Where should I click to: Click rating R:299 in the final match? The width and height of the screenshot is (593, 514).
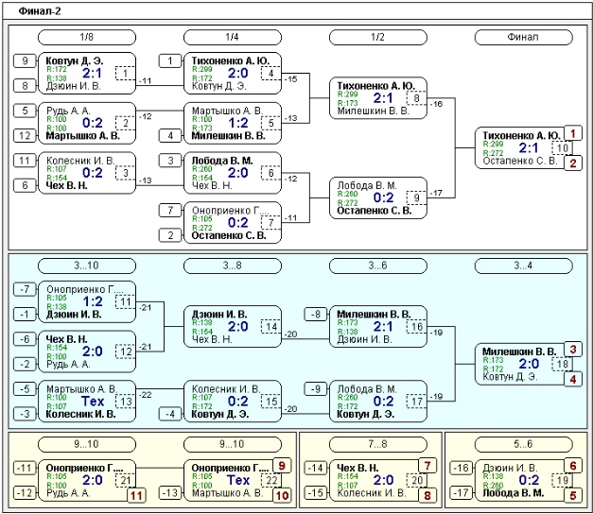point(493,144)
